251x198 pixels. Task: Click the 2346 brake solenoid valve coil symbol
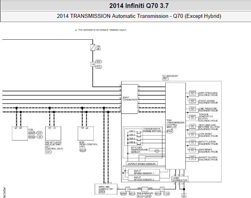click(192, 150)
